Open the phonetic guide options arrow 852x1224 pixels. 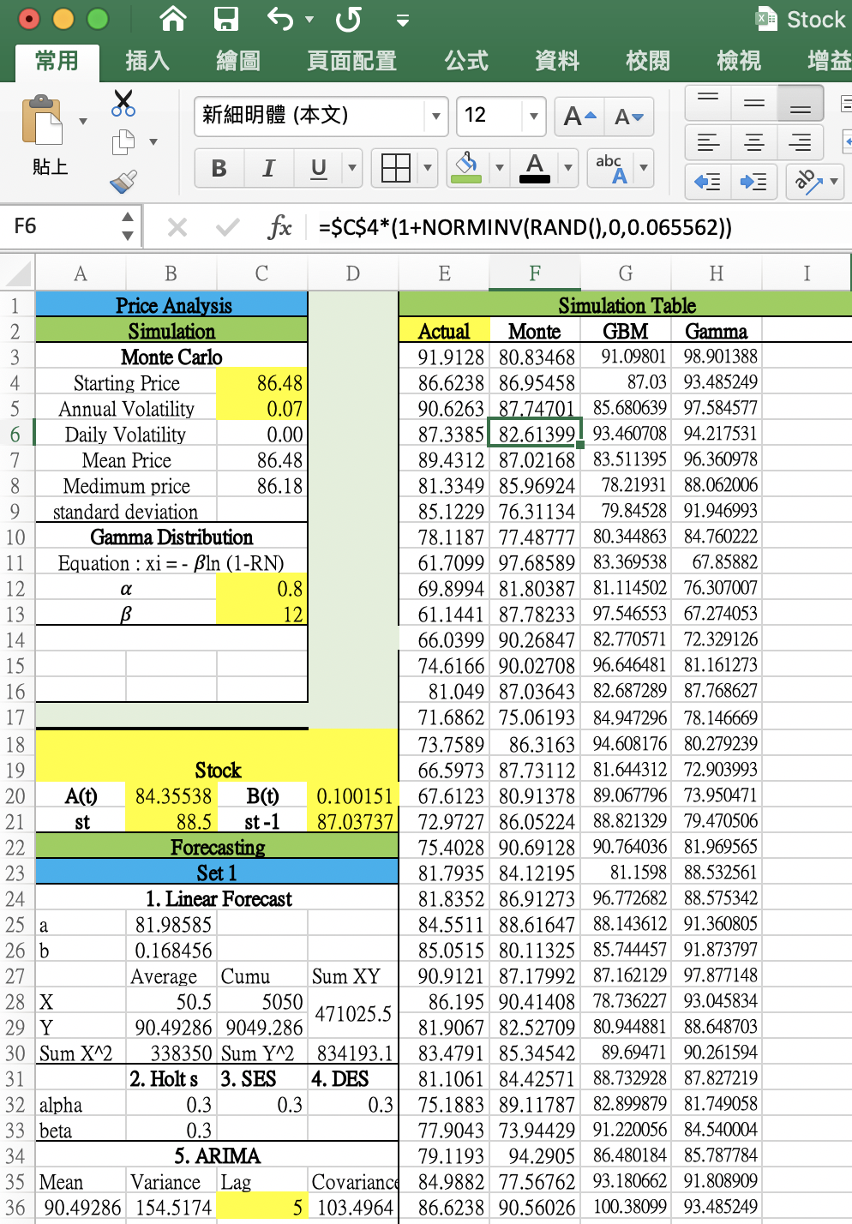pos(644,168)
